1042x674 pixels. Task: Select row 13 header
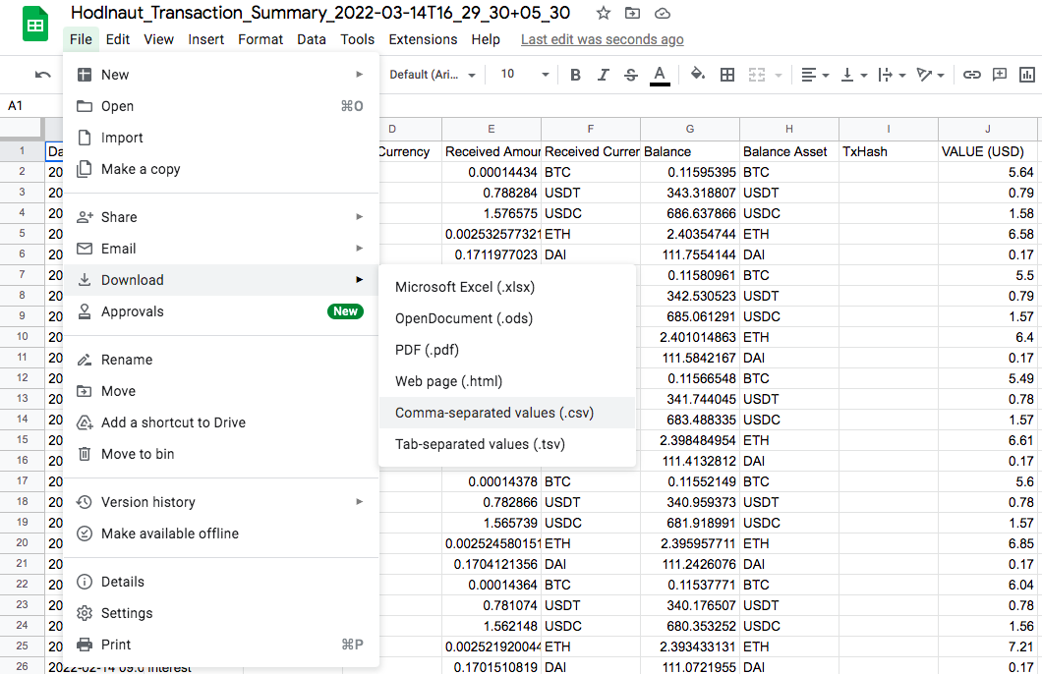[22, 399]
